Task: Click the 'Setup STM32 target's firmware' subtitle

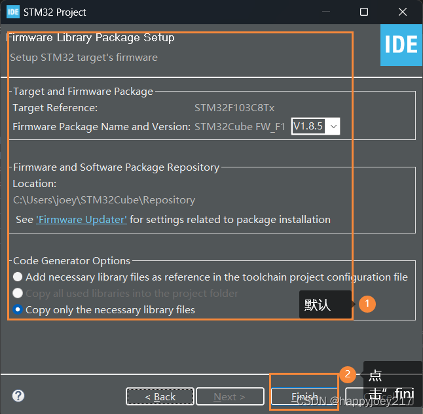Action: click(x=84, y=58)
